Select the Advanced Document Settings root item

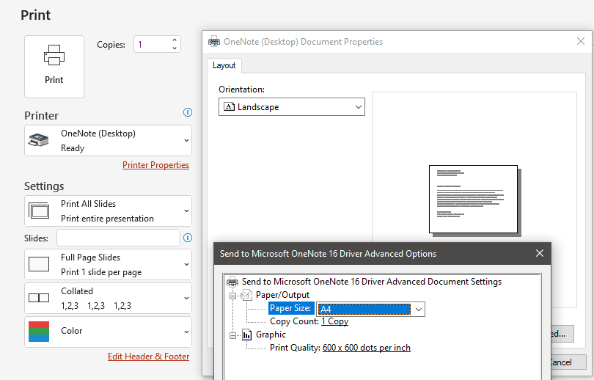[372, 282]
